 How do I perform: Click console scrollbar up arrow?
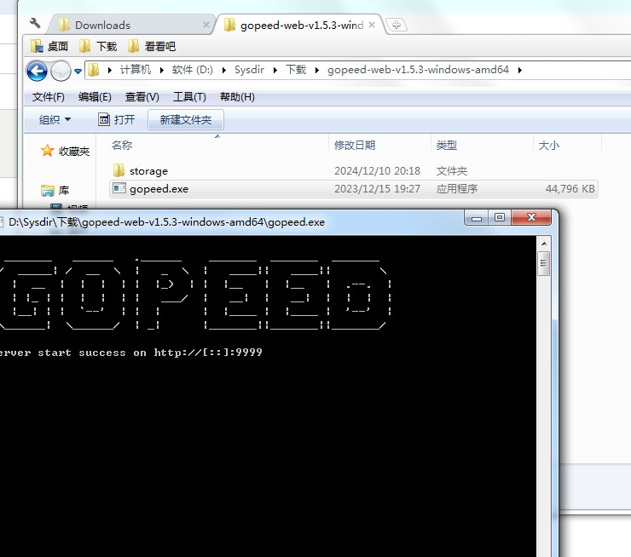pyautogui.click(x=544, y=244)
